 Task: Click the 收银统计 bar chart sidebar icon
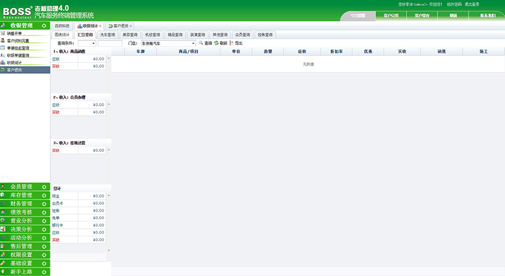[3, 62]
